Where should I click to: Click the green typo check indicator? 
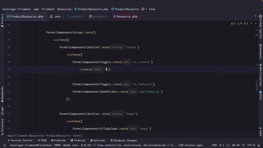(x=246, y=23)
